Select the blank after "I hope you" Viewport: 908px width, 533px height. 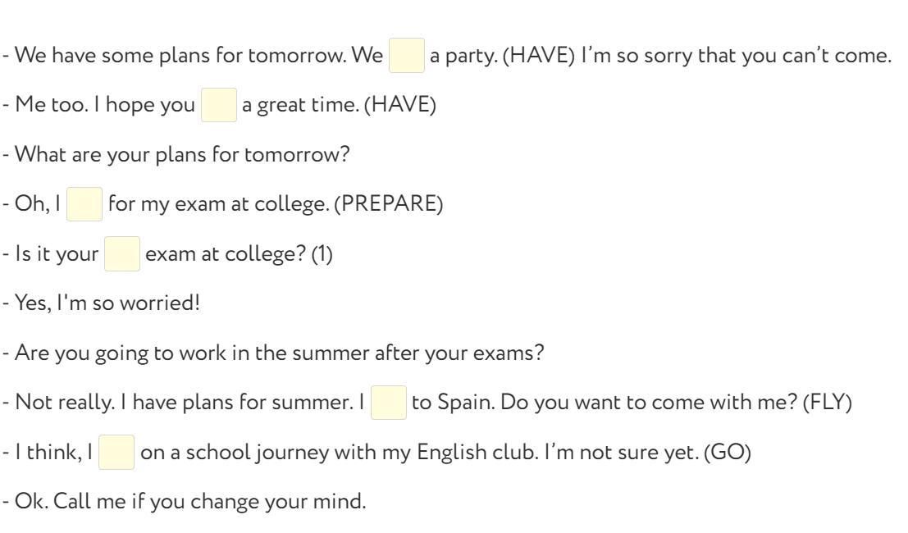point(219,105)
